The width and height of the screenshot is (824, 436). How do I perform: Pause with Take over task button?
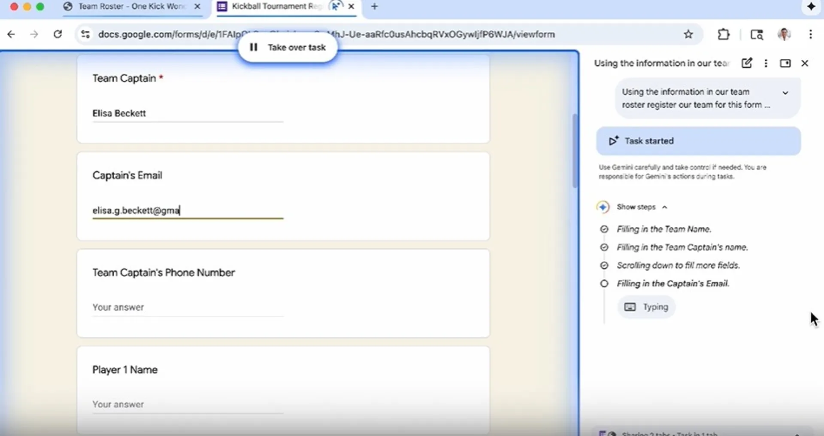coord(288,47)
